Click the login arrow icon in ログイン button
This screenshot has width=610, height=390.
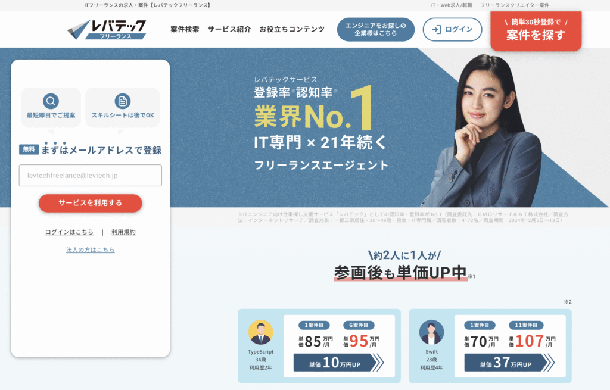[x=437, y=29]
